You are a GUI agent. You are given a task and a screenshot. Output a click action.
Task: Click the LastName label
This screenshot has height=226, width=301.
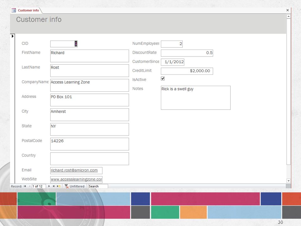[31, 67]
